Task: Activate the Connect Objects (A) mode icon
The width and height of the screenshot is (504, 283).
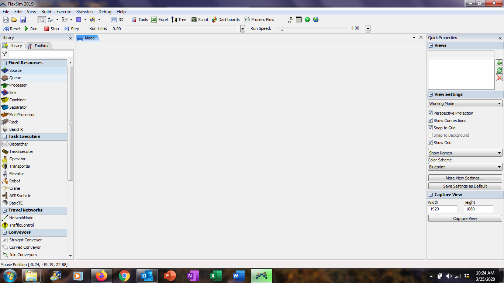Action: click(x=51, y=20)
